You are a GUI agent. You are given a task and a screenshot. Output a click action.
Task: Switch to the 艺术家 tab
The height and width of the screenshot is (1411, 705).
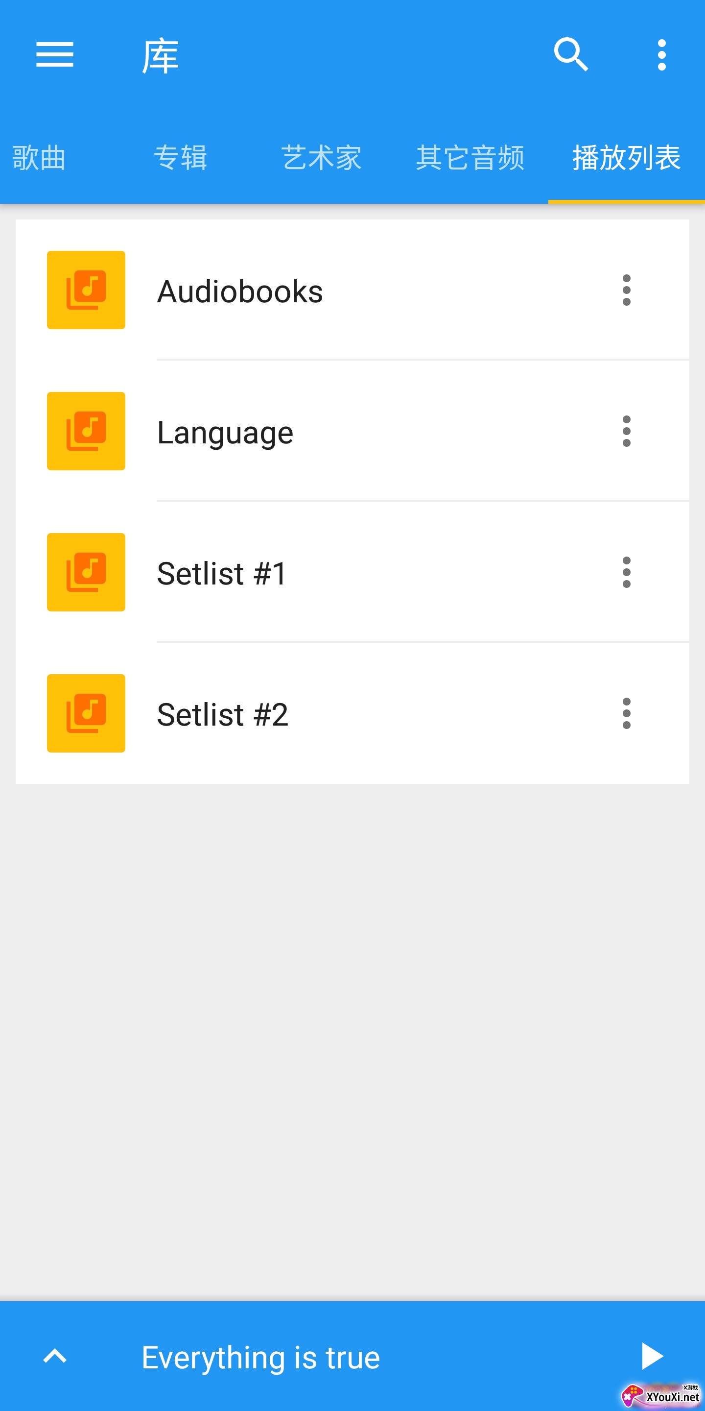[x=321, y=158]
